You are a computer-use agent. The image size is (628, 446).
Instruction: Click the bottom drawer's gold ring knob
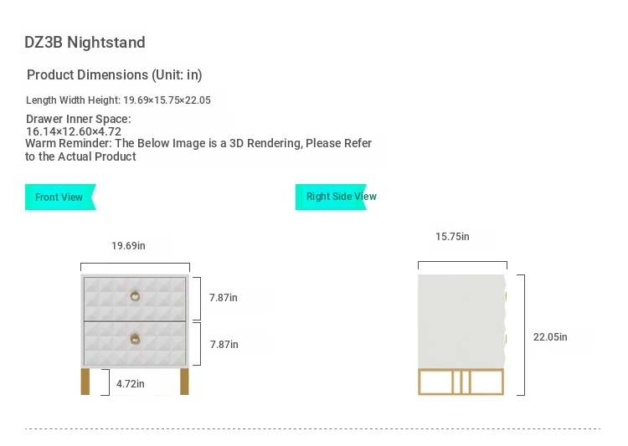click(135, 339)
